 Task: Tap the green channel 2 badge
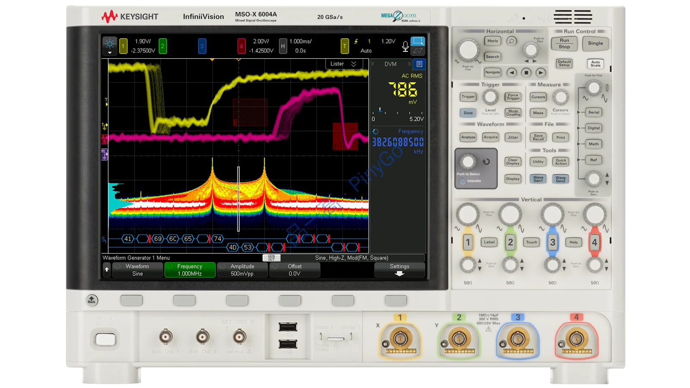(163, 46)
